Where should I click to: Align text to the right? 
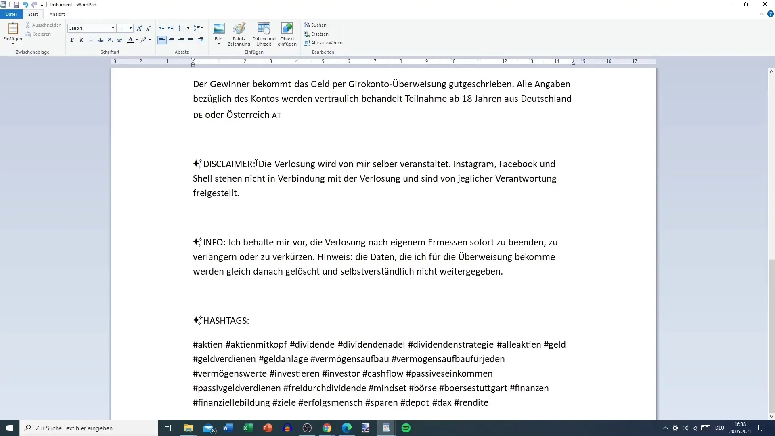[x=181, y=40]
